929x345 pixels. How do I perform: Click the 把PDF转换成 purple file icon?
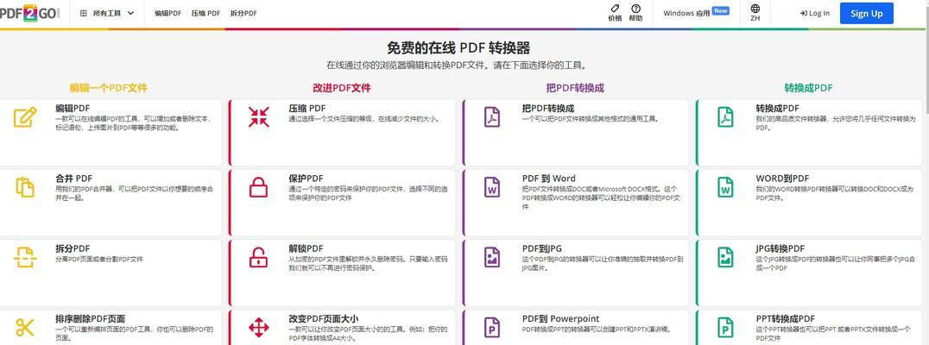click(492, 117)
